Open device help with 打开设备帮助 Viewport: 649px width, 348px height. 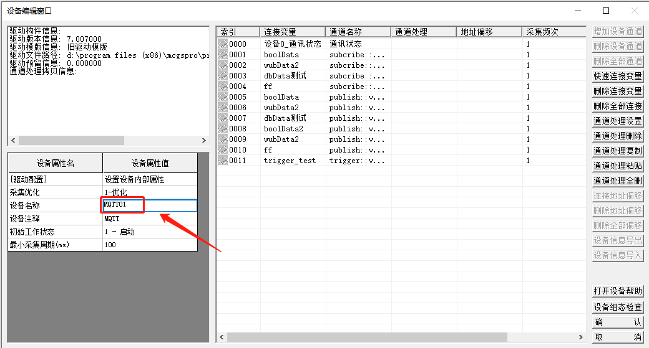tap(617, 291)
